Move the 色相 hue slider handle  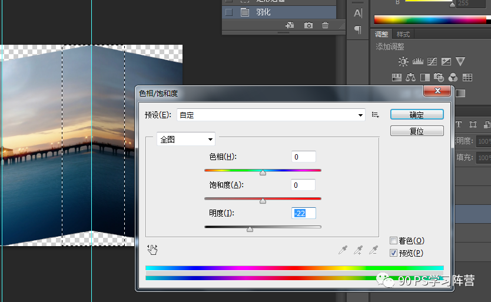263,172
